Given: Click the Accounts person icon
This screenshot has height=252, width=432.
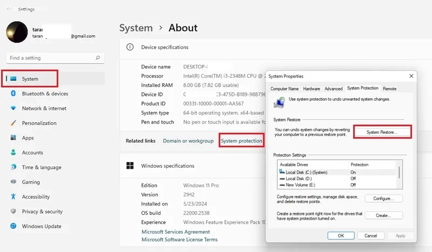Looking at the screenshot, I should pyautogui.click(x=13, y=152).
